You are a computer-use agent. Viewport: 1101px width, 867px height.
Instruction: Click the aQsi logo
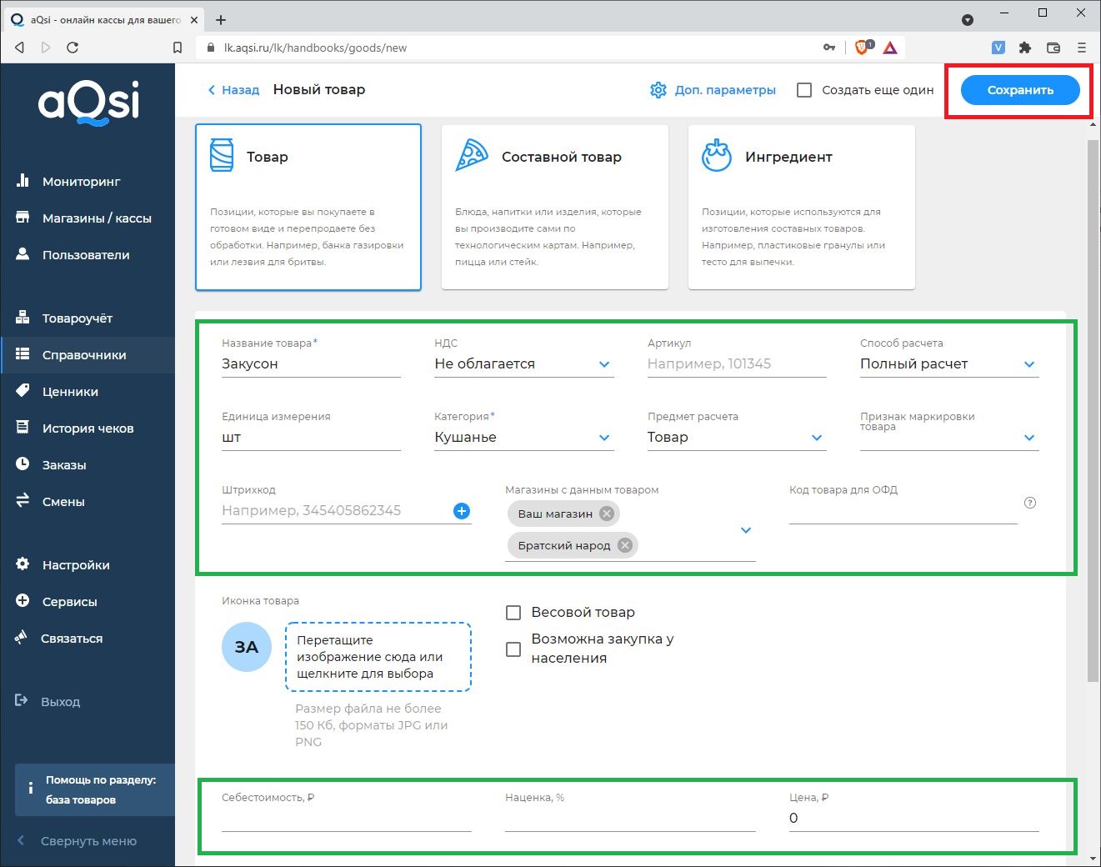pyautogui.click(x=88, y=103)
